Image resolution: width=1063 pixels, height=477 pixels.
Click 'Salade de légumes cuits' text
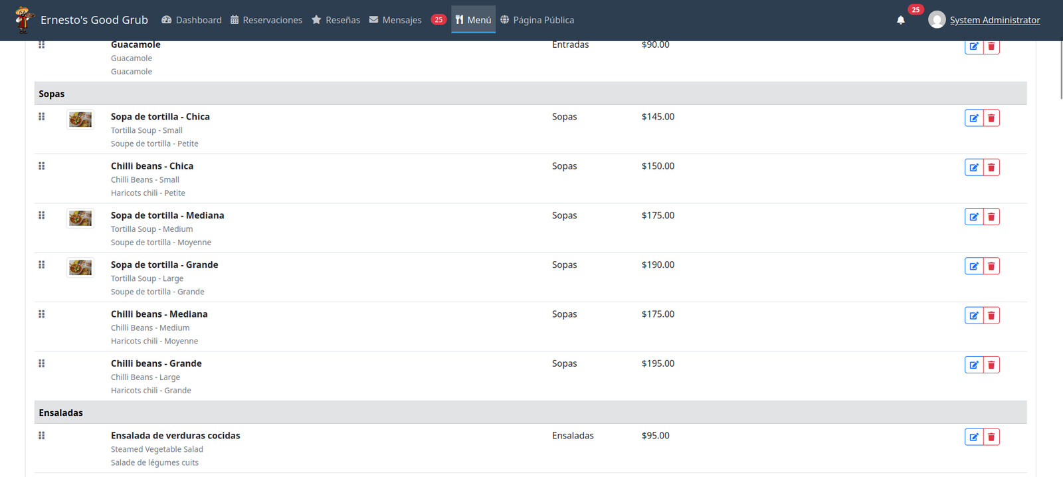(x=155, y=463)
